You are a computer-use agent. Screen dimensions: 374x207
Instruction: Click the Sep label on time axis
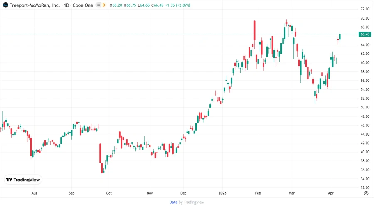71,193
